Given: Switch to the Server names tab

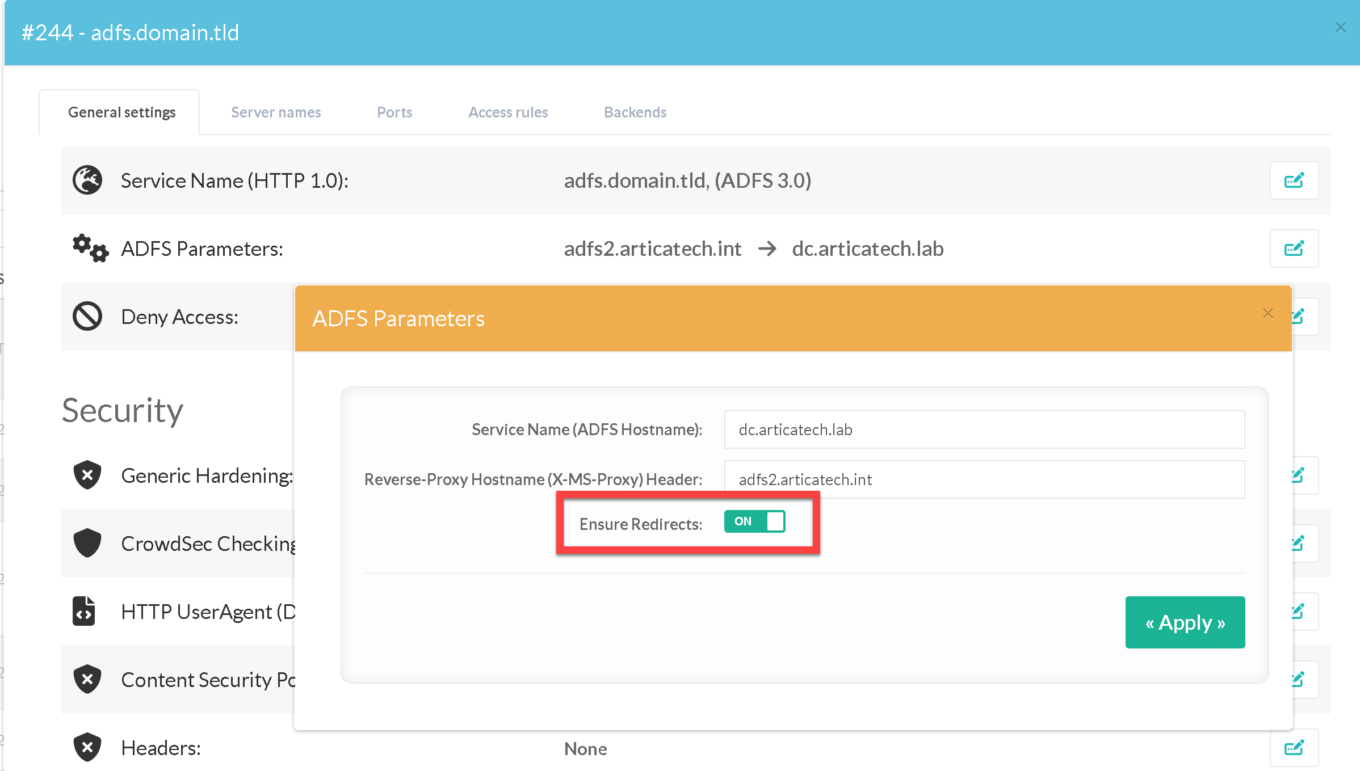Looking at the screenshot, I should 276,112.
